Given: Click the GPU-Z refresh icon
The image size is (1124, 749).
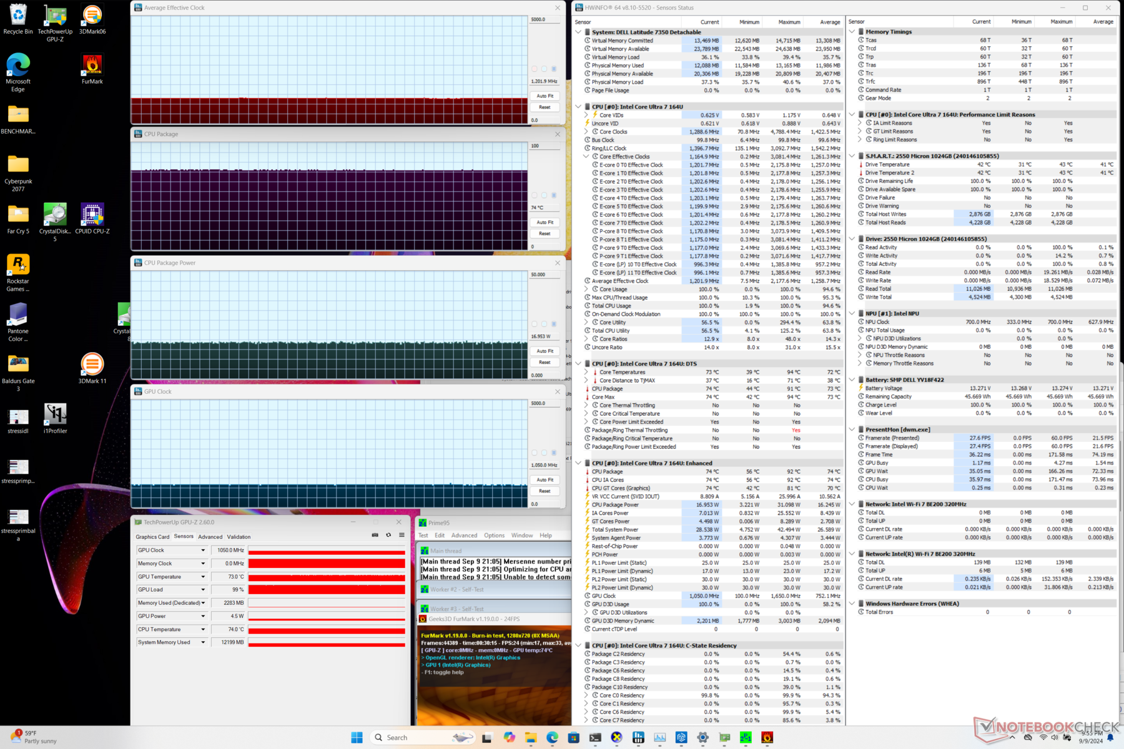Looking at the screenshot, I should (388, 535).
